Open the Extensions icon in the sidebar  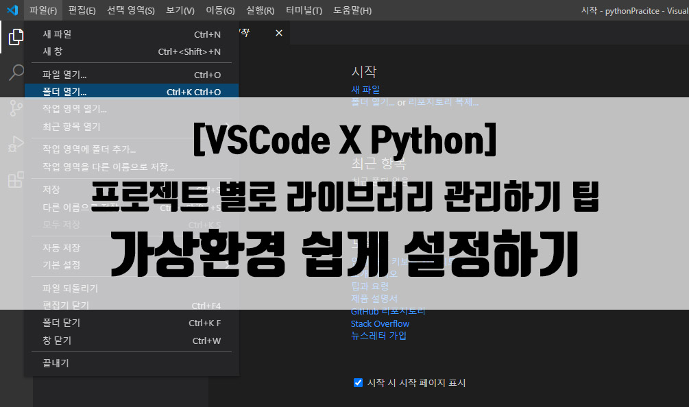click(15, 179)
